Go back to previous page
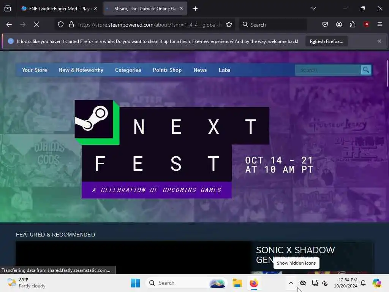The height and width of the screenshot is (292, 389). pos(9,25)
